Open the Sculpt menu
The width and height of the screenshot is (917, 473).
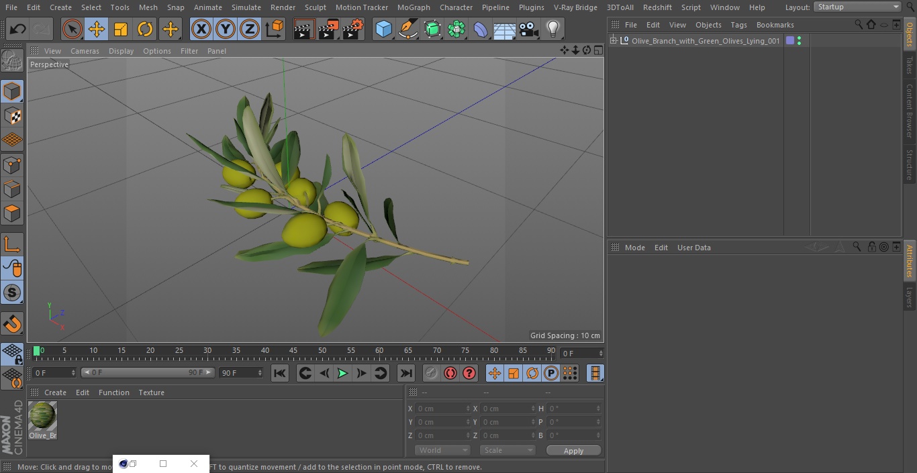point(315,7)
